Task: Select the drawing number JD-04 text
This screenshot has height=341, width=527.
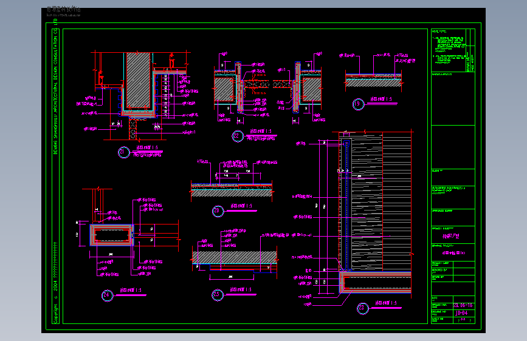Action: click(461, 313)
